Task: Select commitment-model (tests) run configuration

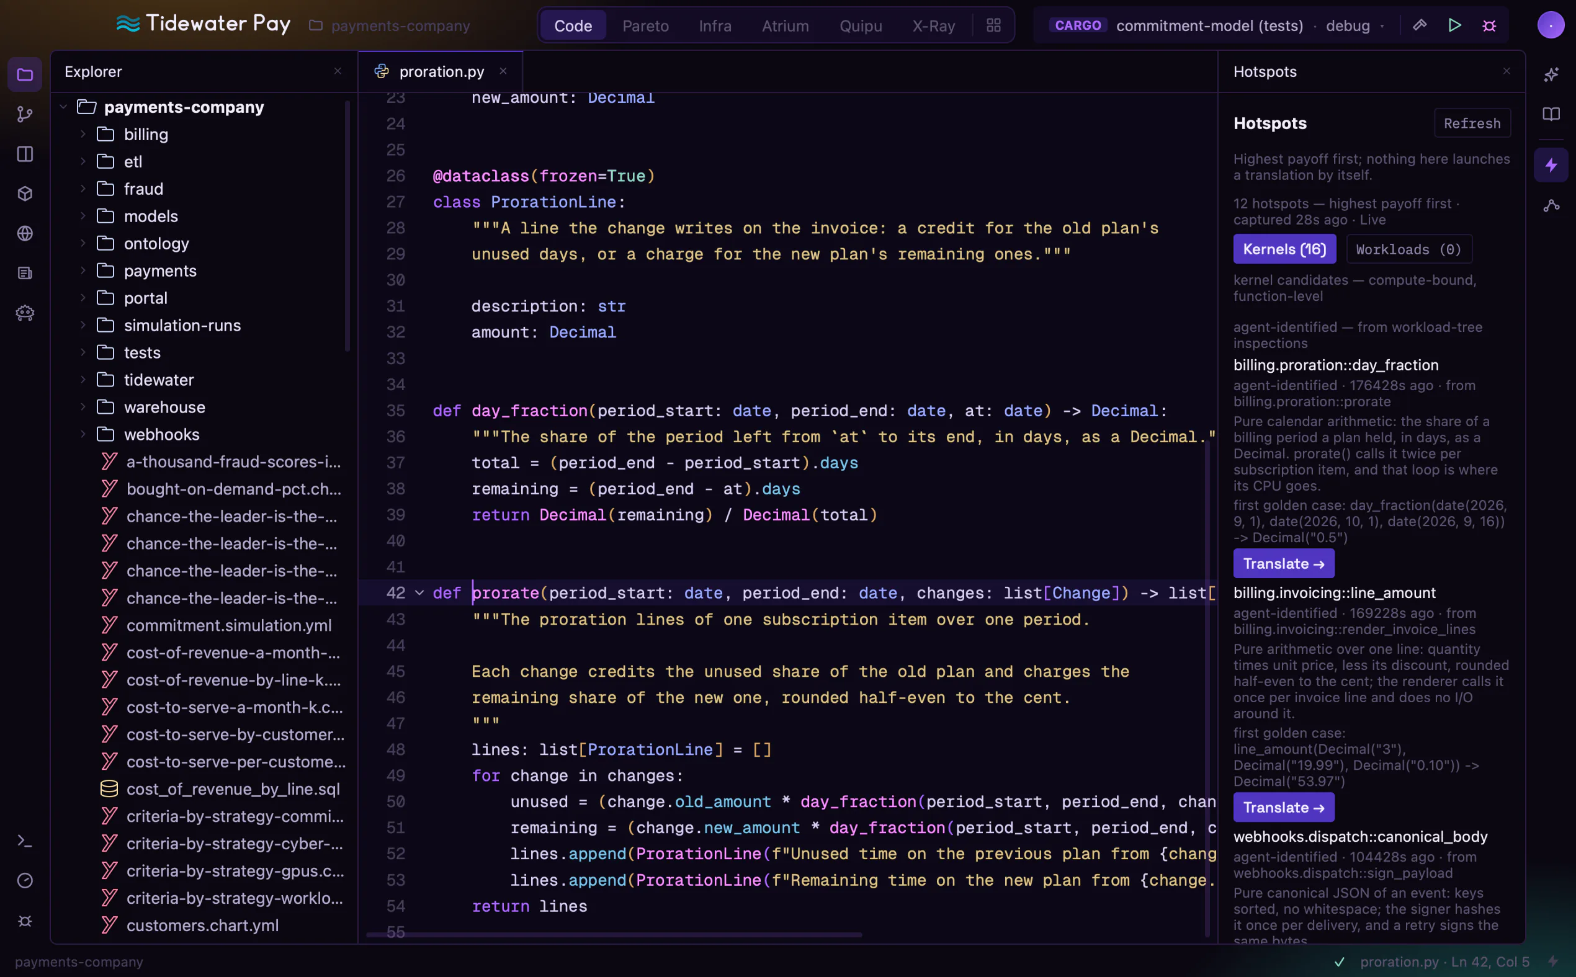Action: point(1209,25)
